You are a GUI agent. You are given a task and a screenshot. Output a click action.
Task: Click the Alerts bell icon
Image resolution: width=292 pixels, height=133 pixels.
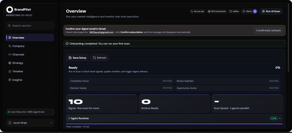click(x=243, y=11)
